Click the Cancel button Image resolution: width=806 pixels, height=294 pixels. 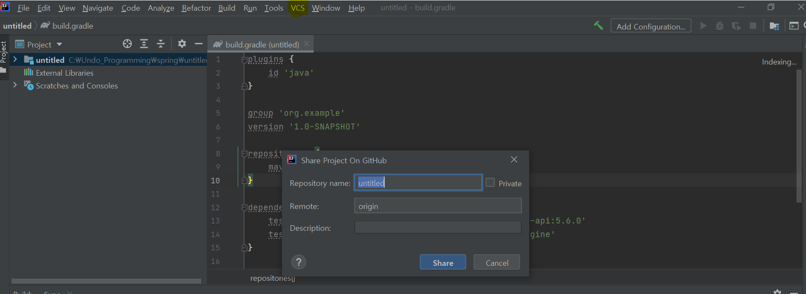point(497,262)
